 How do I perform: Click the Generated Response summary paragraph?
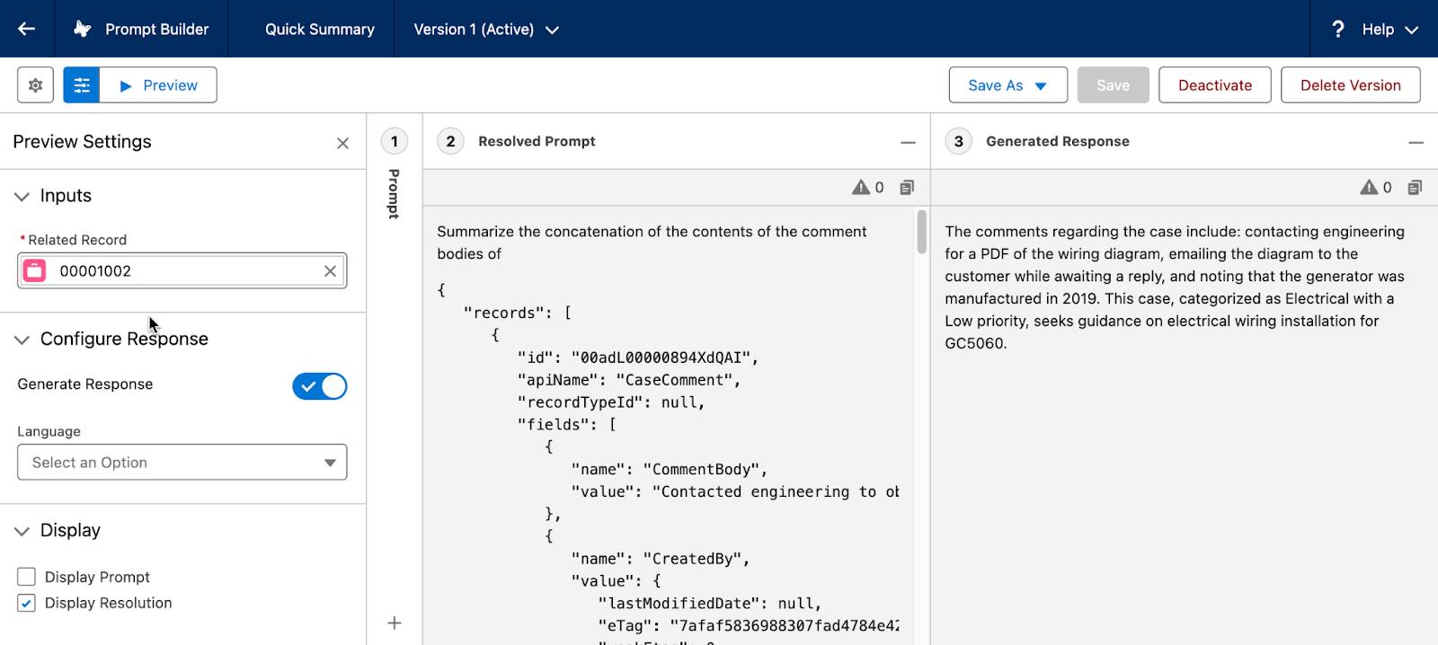click(1175, 287)
